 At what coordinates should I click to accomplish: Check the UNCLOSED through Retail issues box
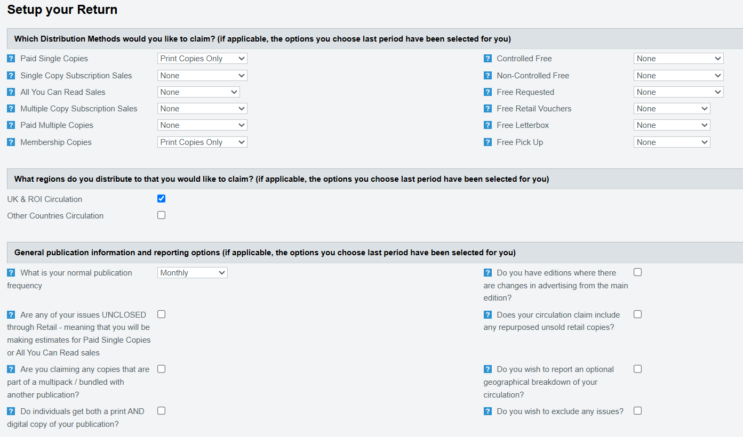click(162, 314)
